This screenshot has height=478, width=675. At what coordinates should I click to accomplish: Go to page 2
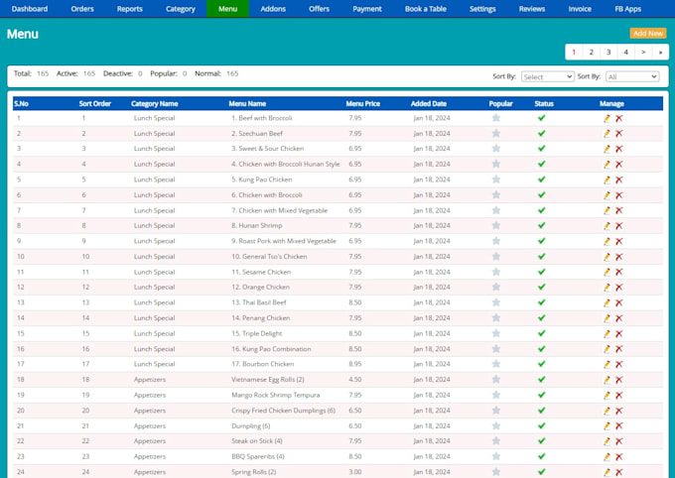(x=591, y=52)
